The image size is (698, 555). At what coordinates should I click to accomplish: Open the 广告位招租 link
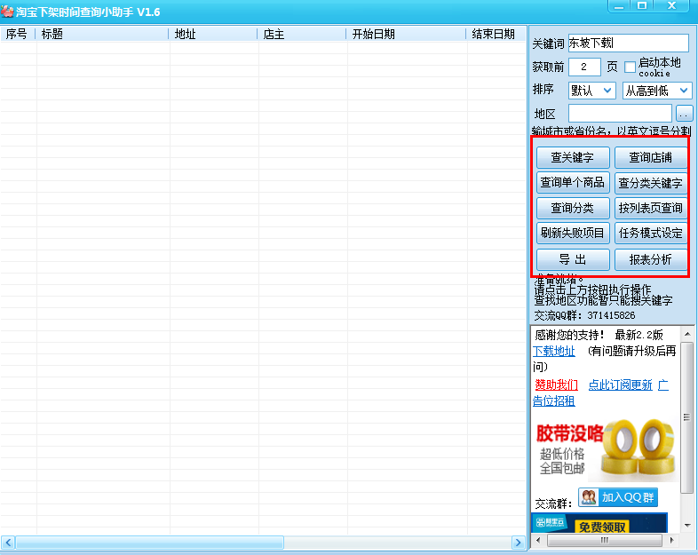(554, 400)
